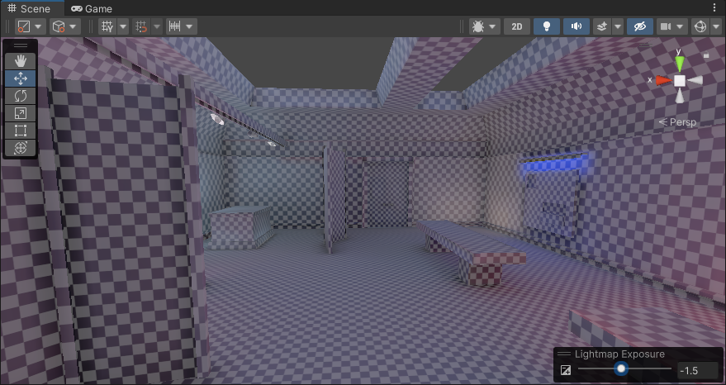Screen dimensions: 726x385
Task: Click the green Y axis gizmo cone
Action: (679, 62)
